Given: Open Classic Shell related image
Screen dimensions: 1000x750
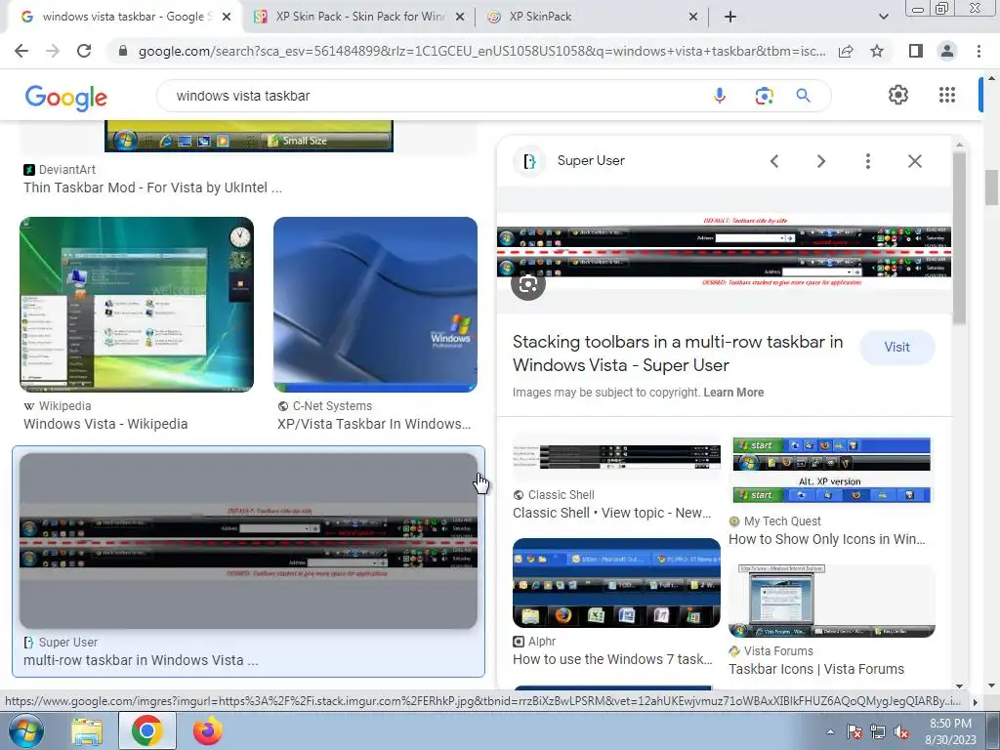Looking at the screenshot, I should [x=616, y=458].
